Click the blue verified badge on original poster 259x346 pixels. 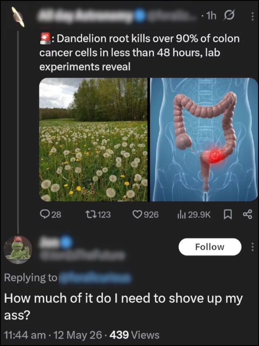click(x=140, y=16)
